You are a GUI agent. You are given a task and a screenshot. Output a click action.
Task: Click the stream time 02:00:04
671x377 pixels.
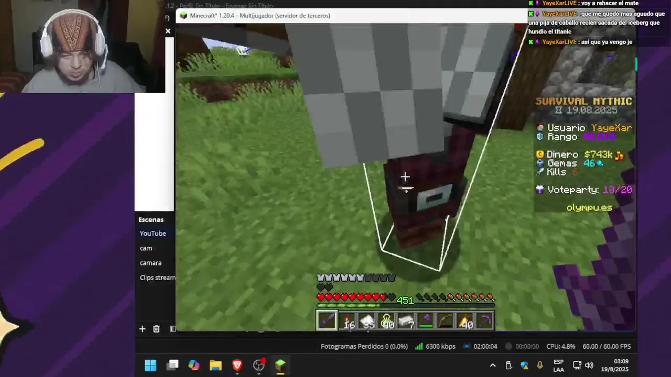click(x=485, y=346)
